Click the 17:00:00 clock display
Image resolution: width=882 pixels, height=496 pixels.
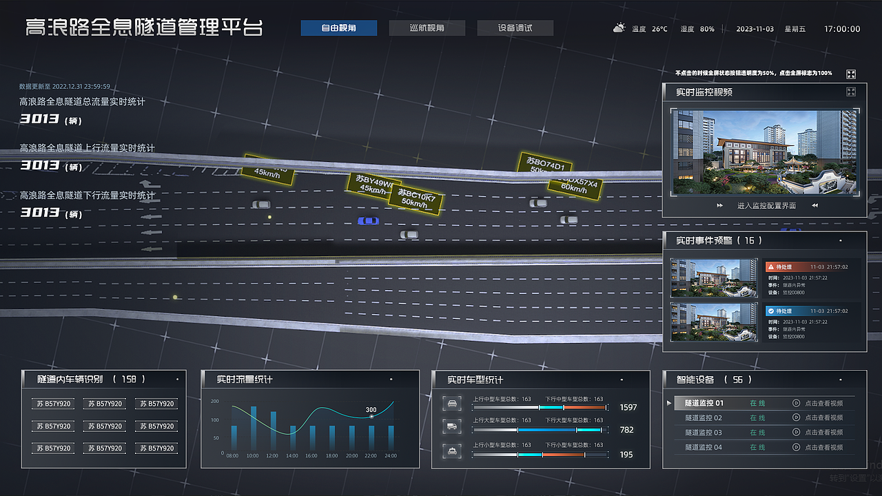pos(842,29)
